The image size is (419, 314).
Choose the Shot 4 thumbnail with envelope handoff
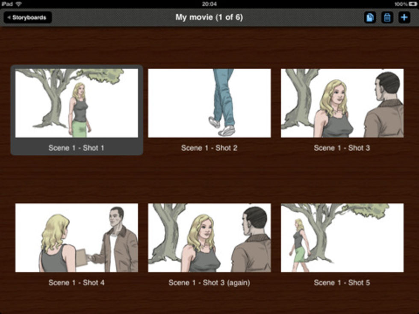click(77, 238)
